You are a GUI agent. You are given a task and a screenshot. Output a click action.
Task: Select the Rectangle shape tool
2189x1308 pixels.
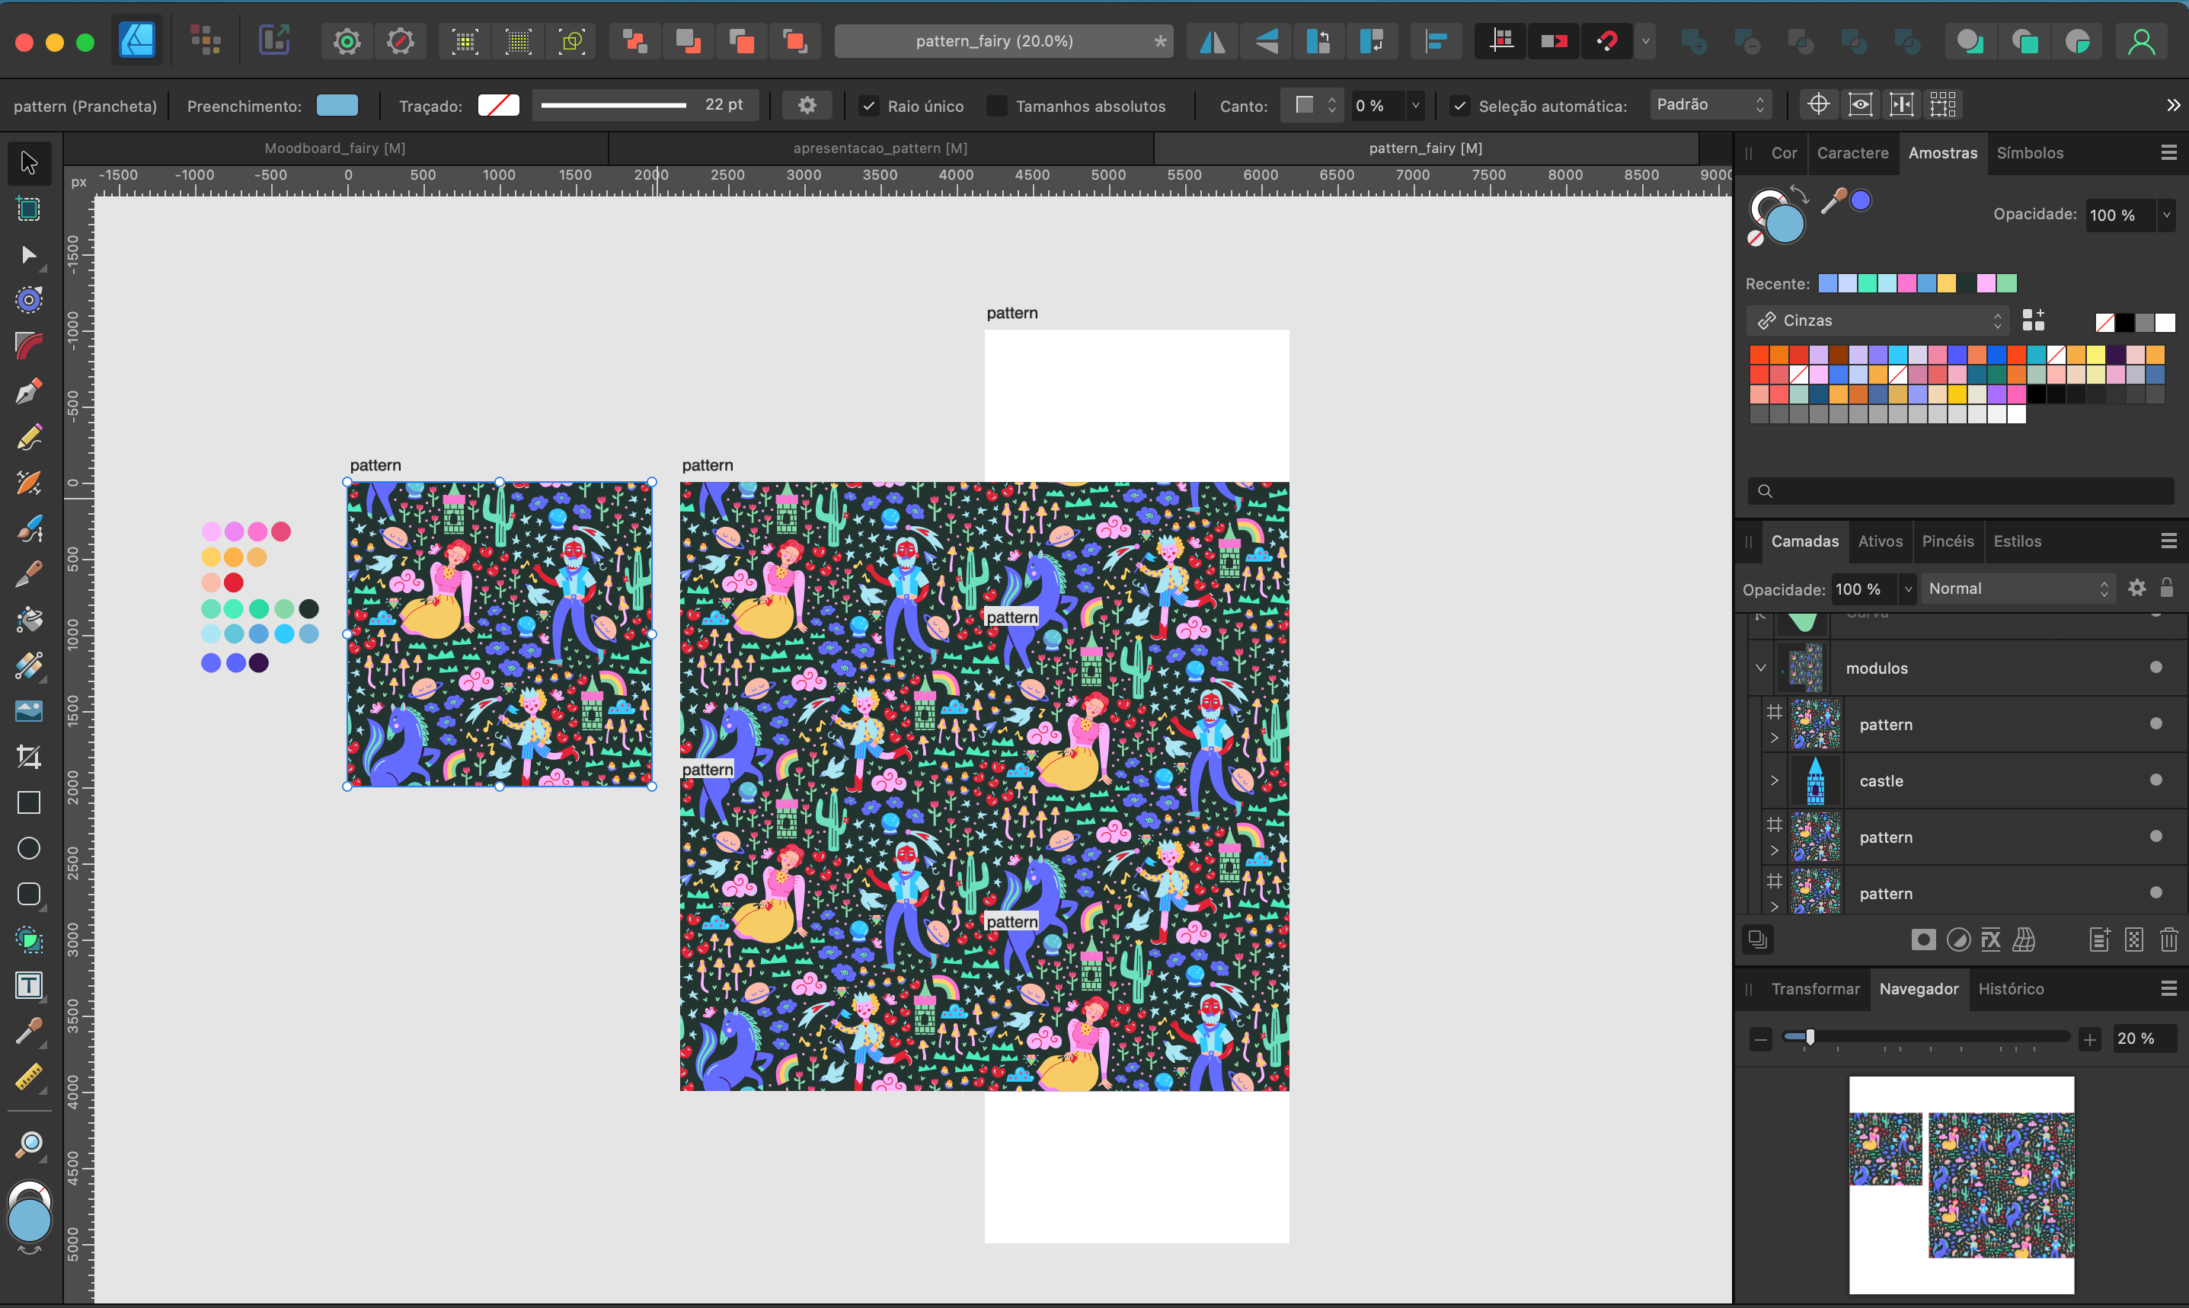(28, 802)
